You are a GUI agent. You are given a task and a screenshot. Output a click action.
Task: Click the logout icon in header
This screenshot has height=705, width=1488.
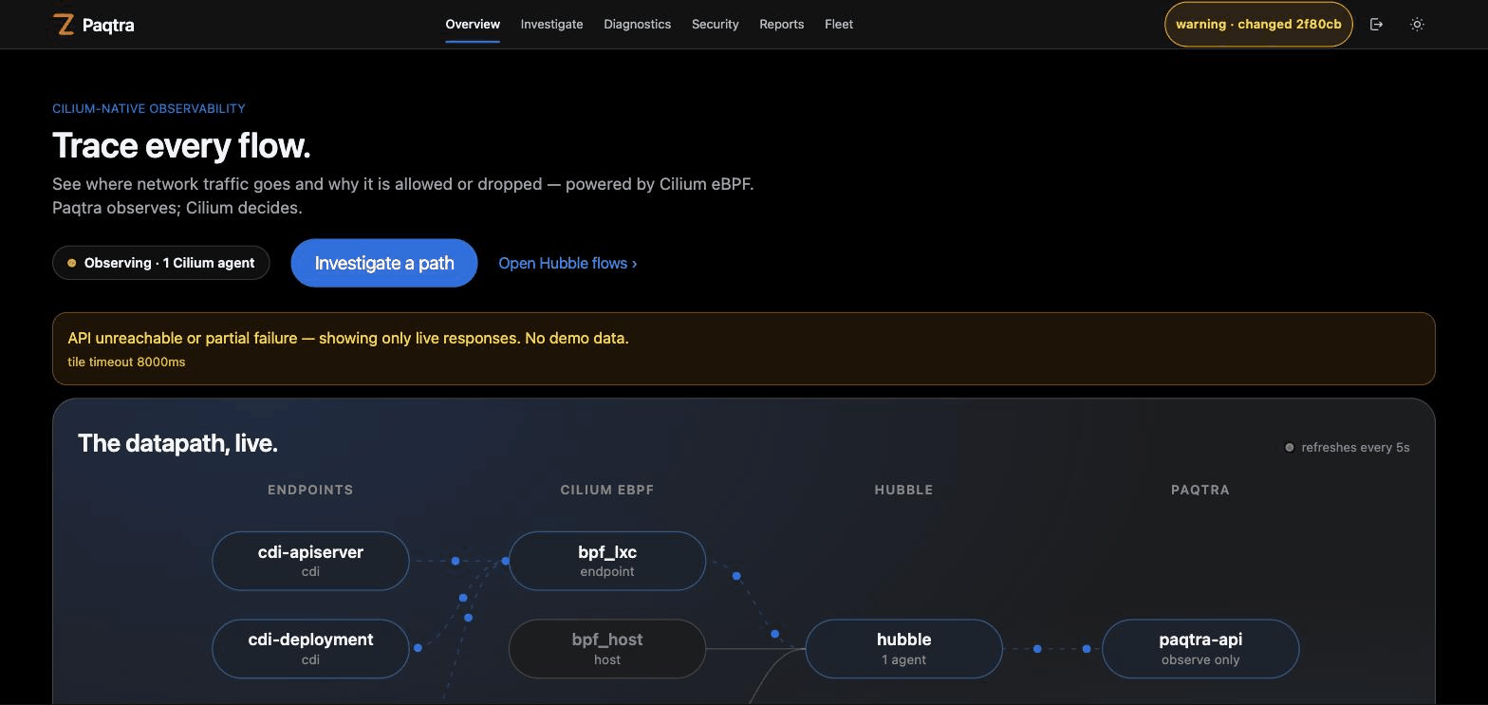(1376, 25)
